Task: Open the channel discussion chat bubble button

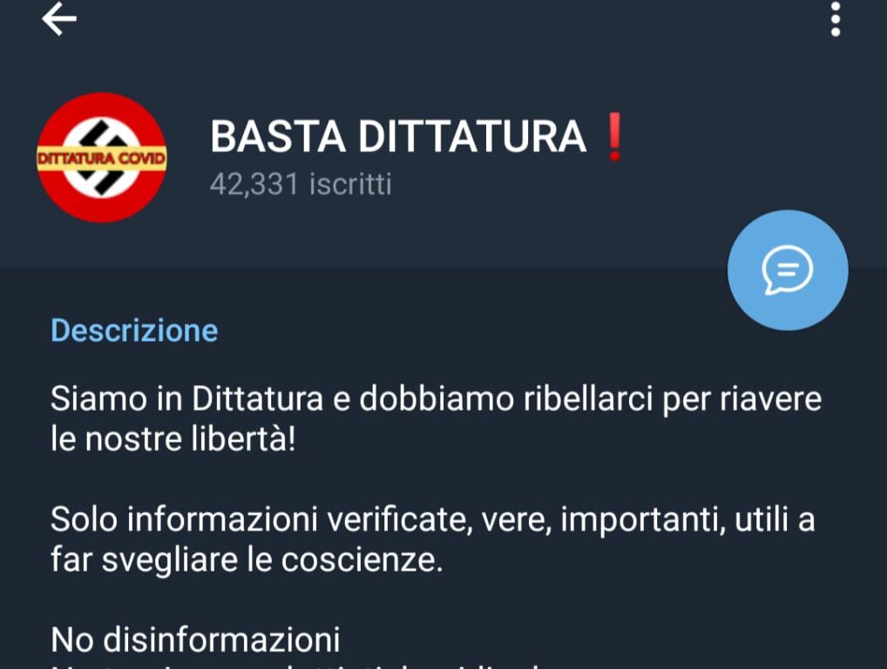Action: point(788,270)
